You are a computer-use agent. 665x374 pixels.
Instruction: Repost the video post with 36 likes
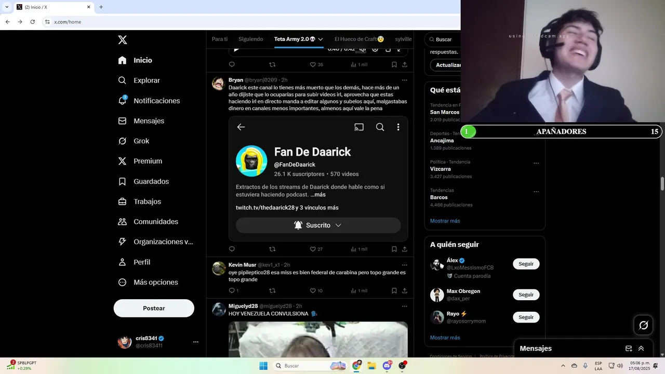272,65
